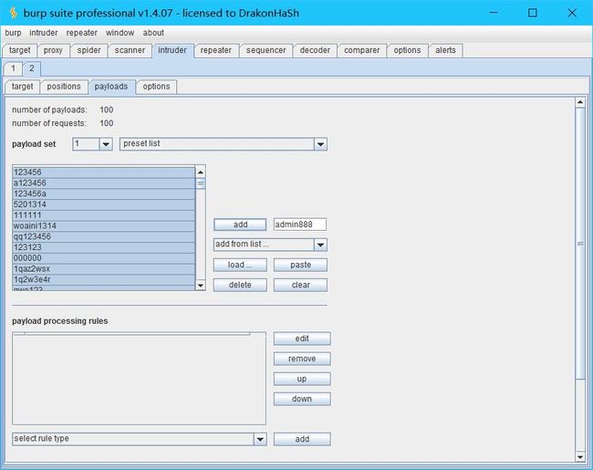This screenshot has height=470, width=593.
Task: Select payload entry 1qaz2wsx
Action: pos(104,269)
